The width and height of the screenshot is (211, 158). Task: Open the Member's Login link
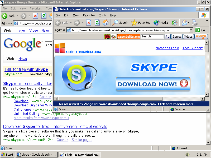pos(167,48)
